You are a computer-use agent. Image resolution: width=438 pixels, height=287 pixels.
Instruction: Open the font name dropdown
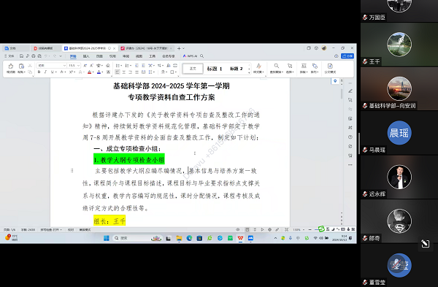[52, 66]
